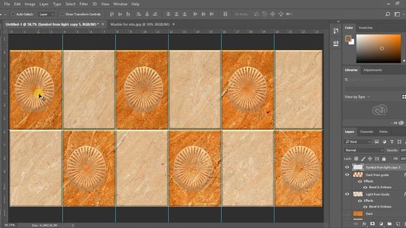The height and width of the screenshot is (228, 406).
Task: Open the Filter menu
Action: 84,4
